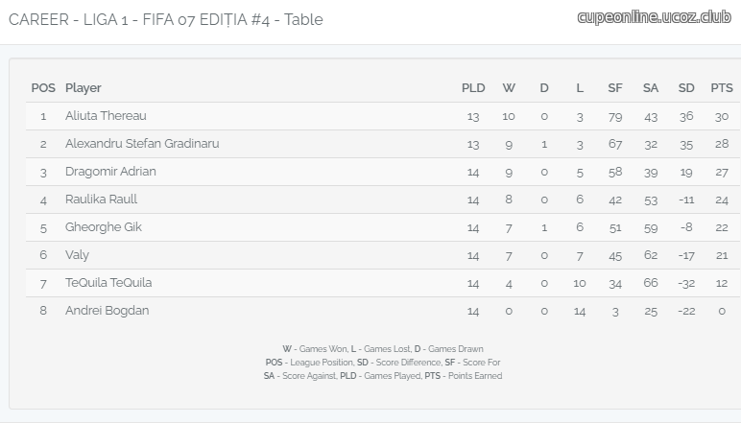The width and height of the screenshot is (741, 423).
Task: Click the Player column header
Action: tap(84, 88)
